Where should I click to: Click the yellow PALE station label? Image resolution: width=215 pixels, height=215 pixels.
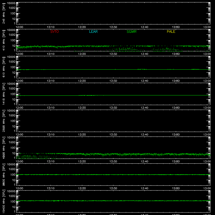(171, 31)
